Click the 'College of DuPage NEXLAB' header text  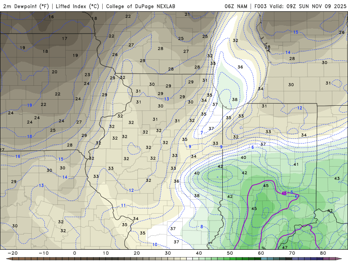pos(141,6)
